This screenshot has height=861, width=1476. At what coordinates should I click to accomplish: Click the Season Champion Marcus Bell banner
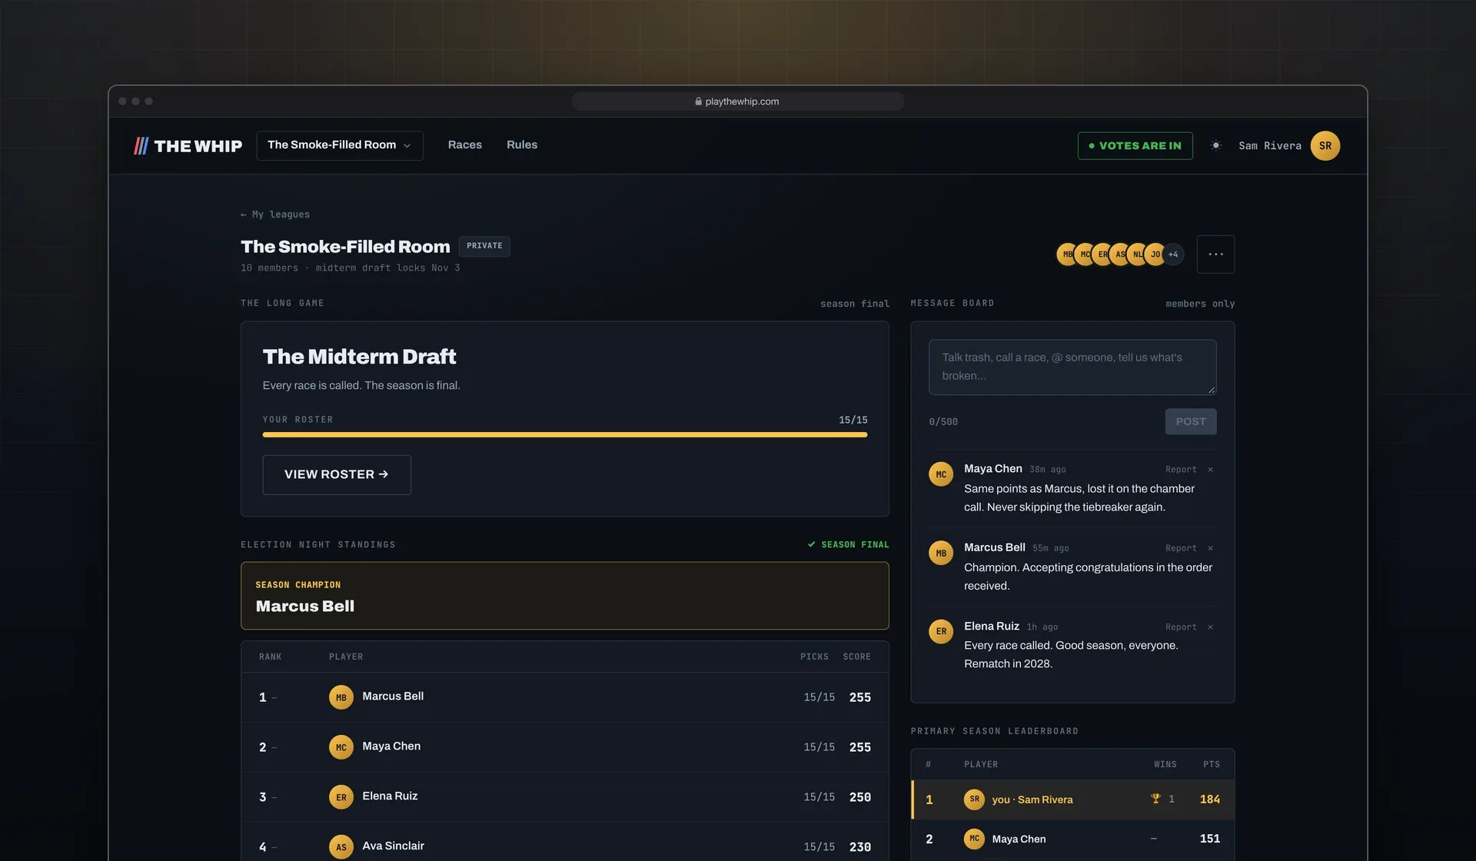tap(565, 596)
